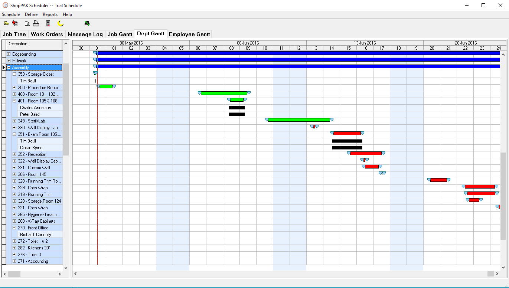Click the ShopPAK clock icon in title bar

click(5, 5)
